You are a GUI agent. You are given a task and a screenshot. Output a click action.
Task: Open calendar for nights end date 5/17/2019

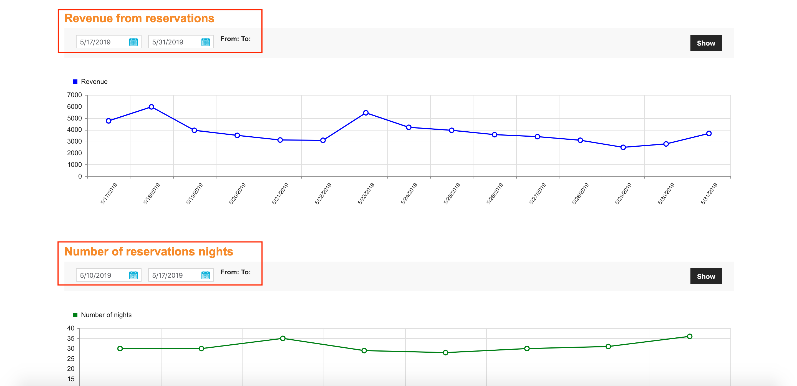pyautogui.click(x=205, y=275)
